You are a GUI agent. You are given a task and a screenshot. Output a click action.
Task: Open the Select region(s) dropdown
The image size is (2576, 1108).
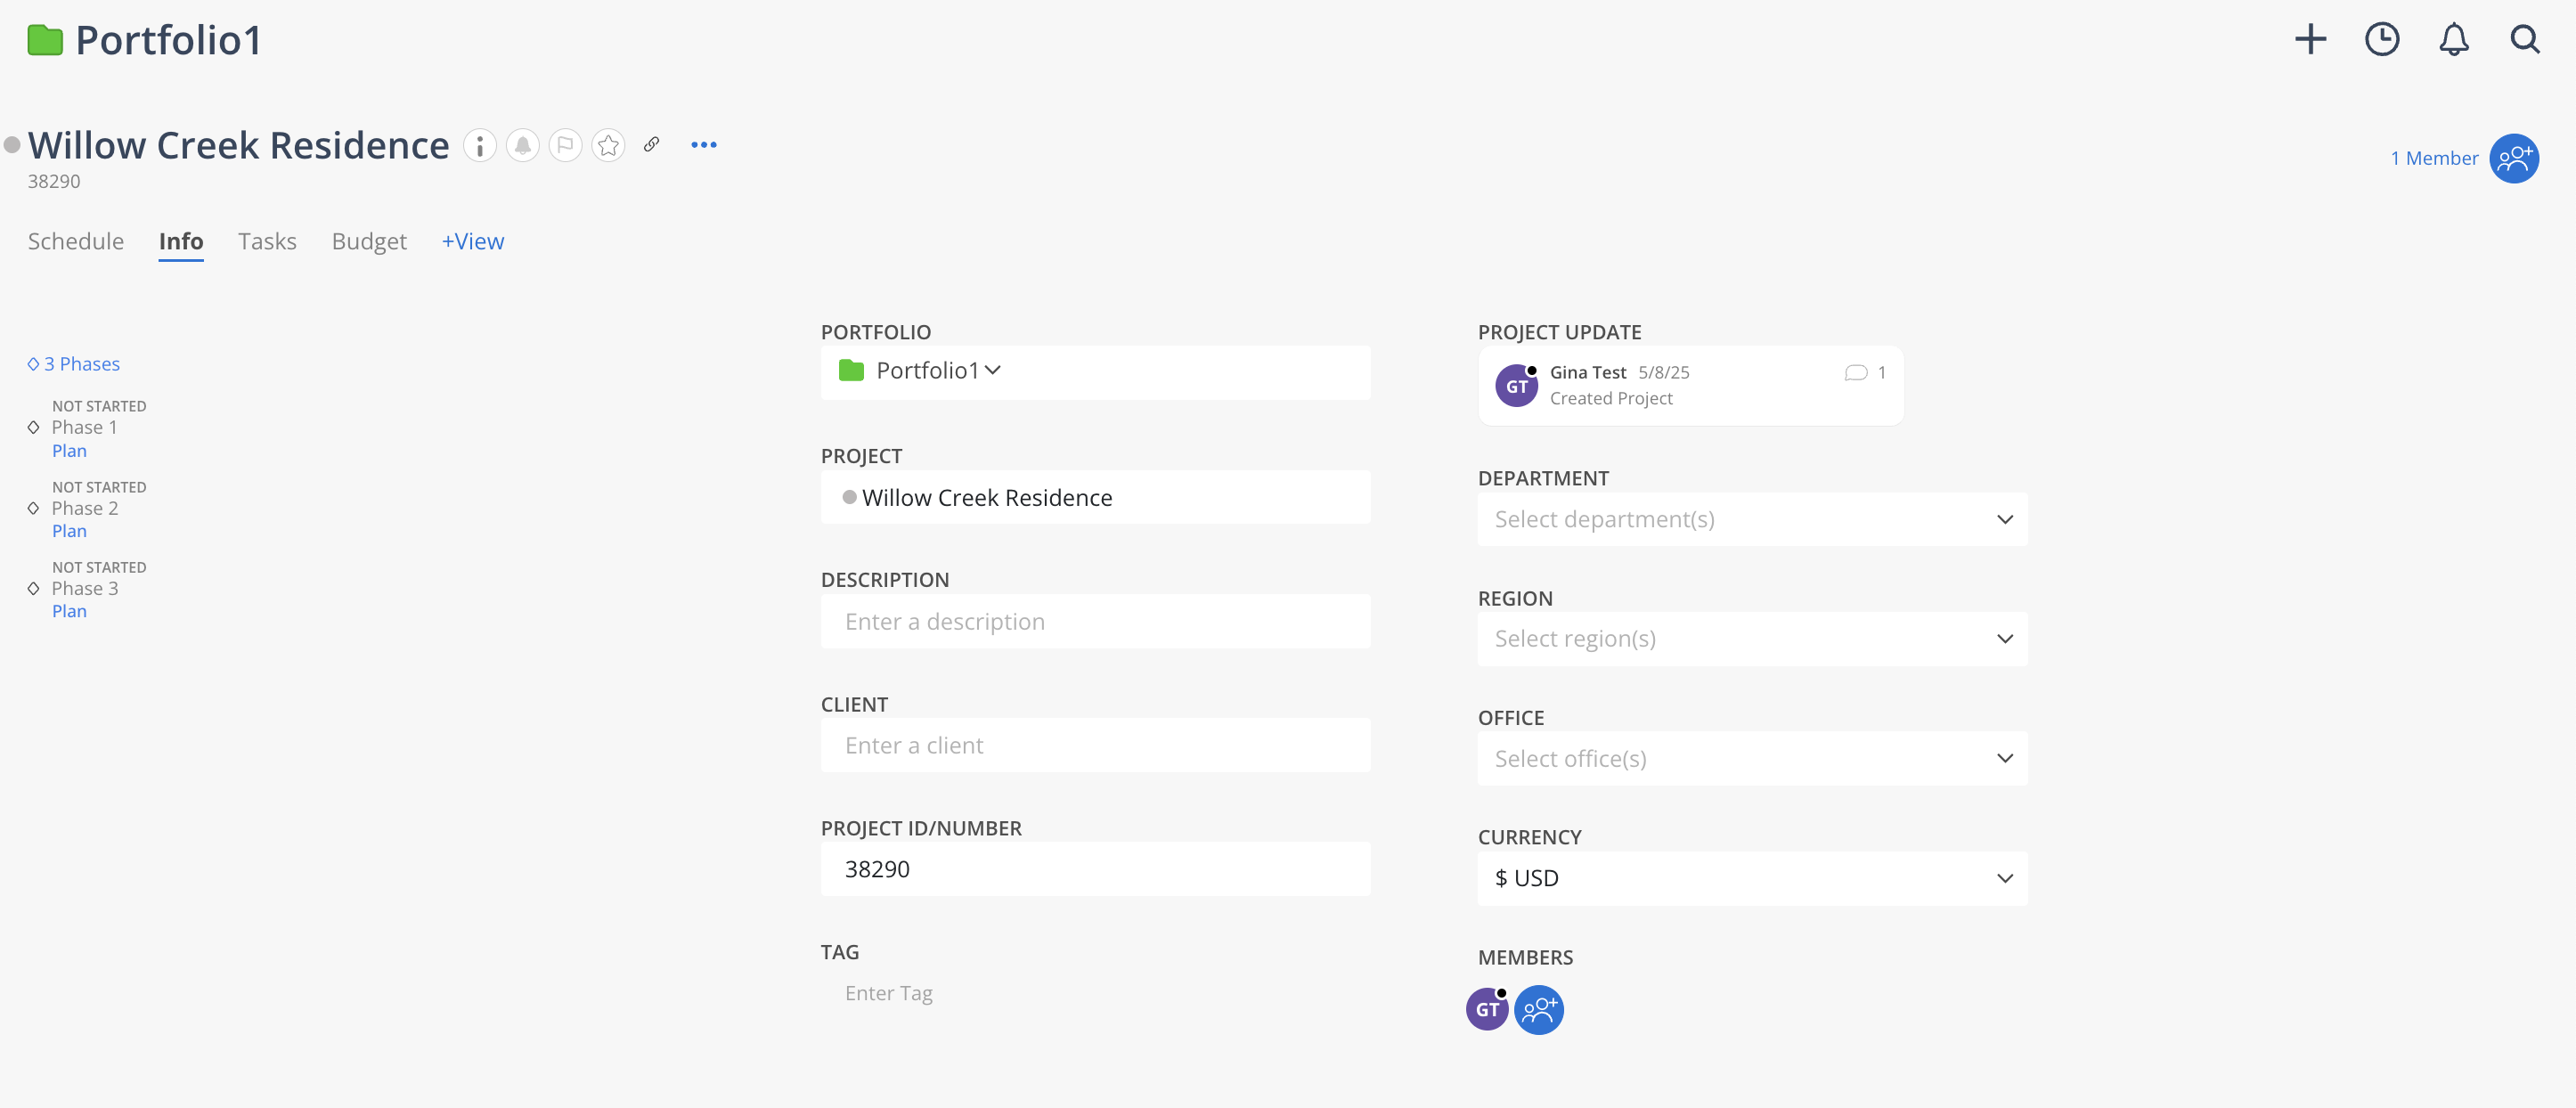[x=1752, y=639]
